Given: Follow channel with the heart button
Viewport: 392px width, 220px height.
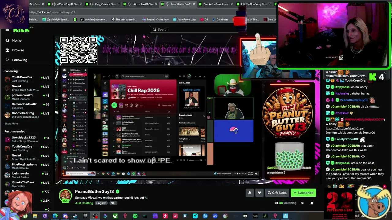Looking at the screenshot, I should (259, 193).
